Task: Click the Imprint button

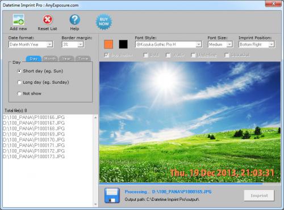Action: [x=259, y=196]
